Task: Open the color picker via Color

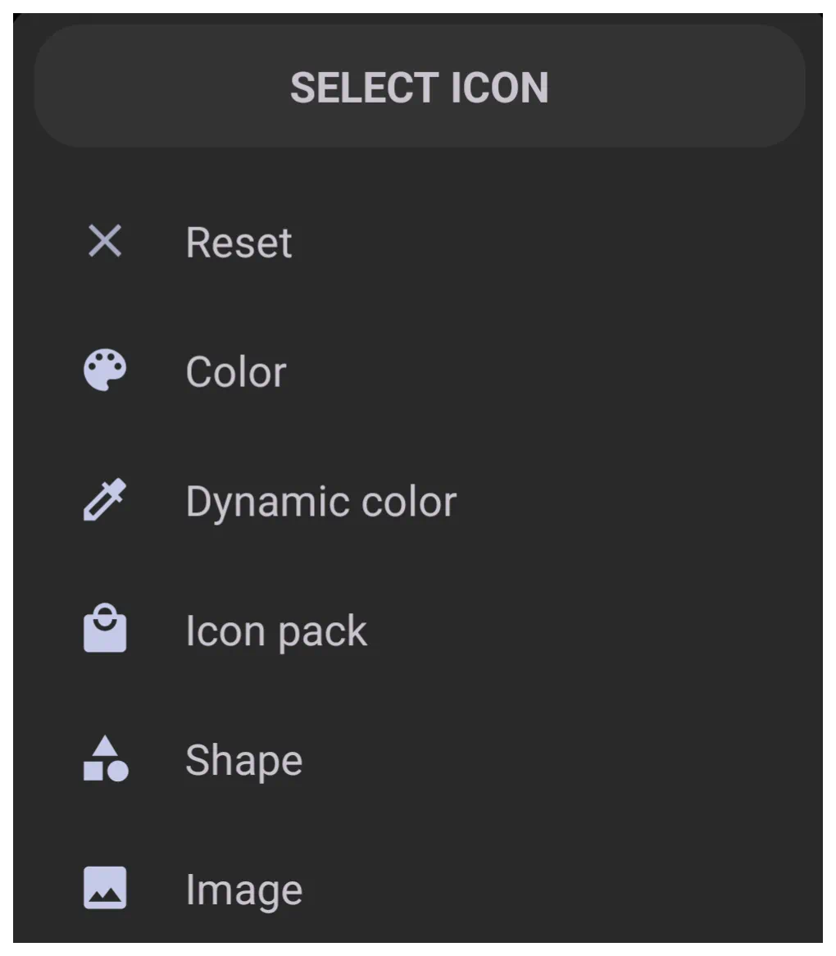Action: pos(418,371)
